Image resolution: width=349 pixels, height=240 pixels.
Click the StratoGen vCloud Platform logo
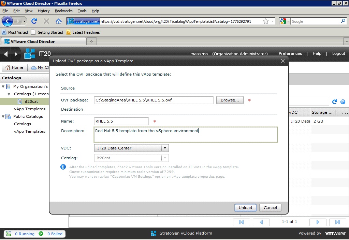(154, 233)
